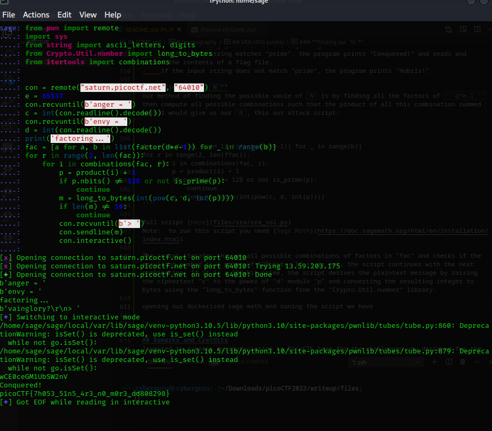Viewport: 492px width, 431px height.
Task: Click the new terminal plus icon
Action: (x=434, y=362)
